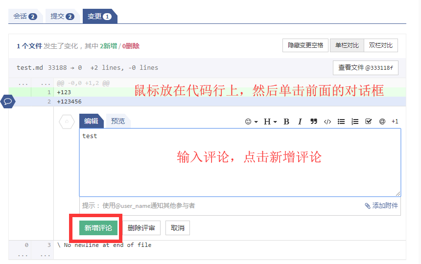
Task: Insert code block with the code icon
Action: point(327,122)
